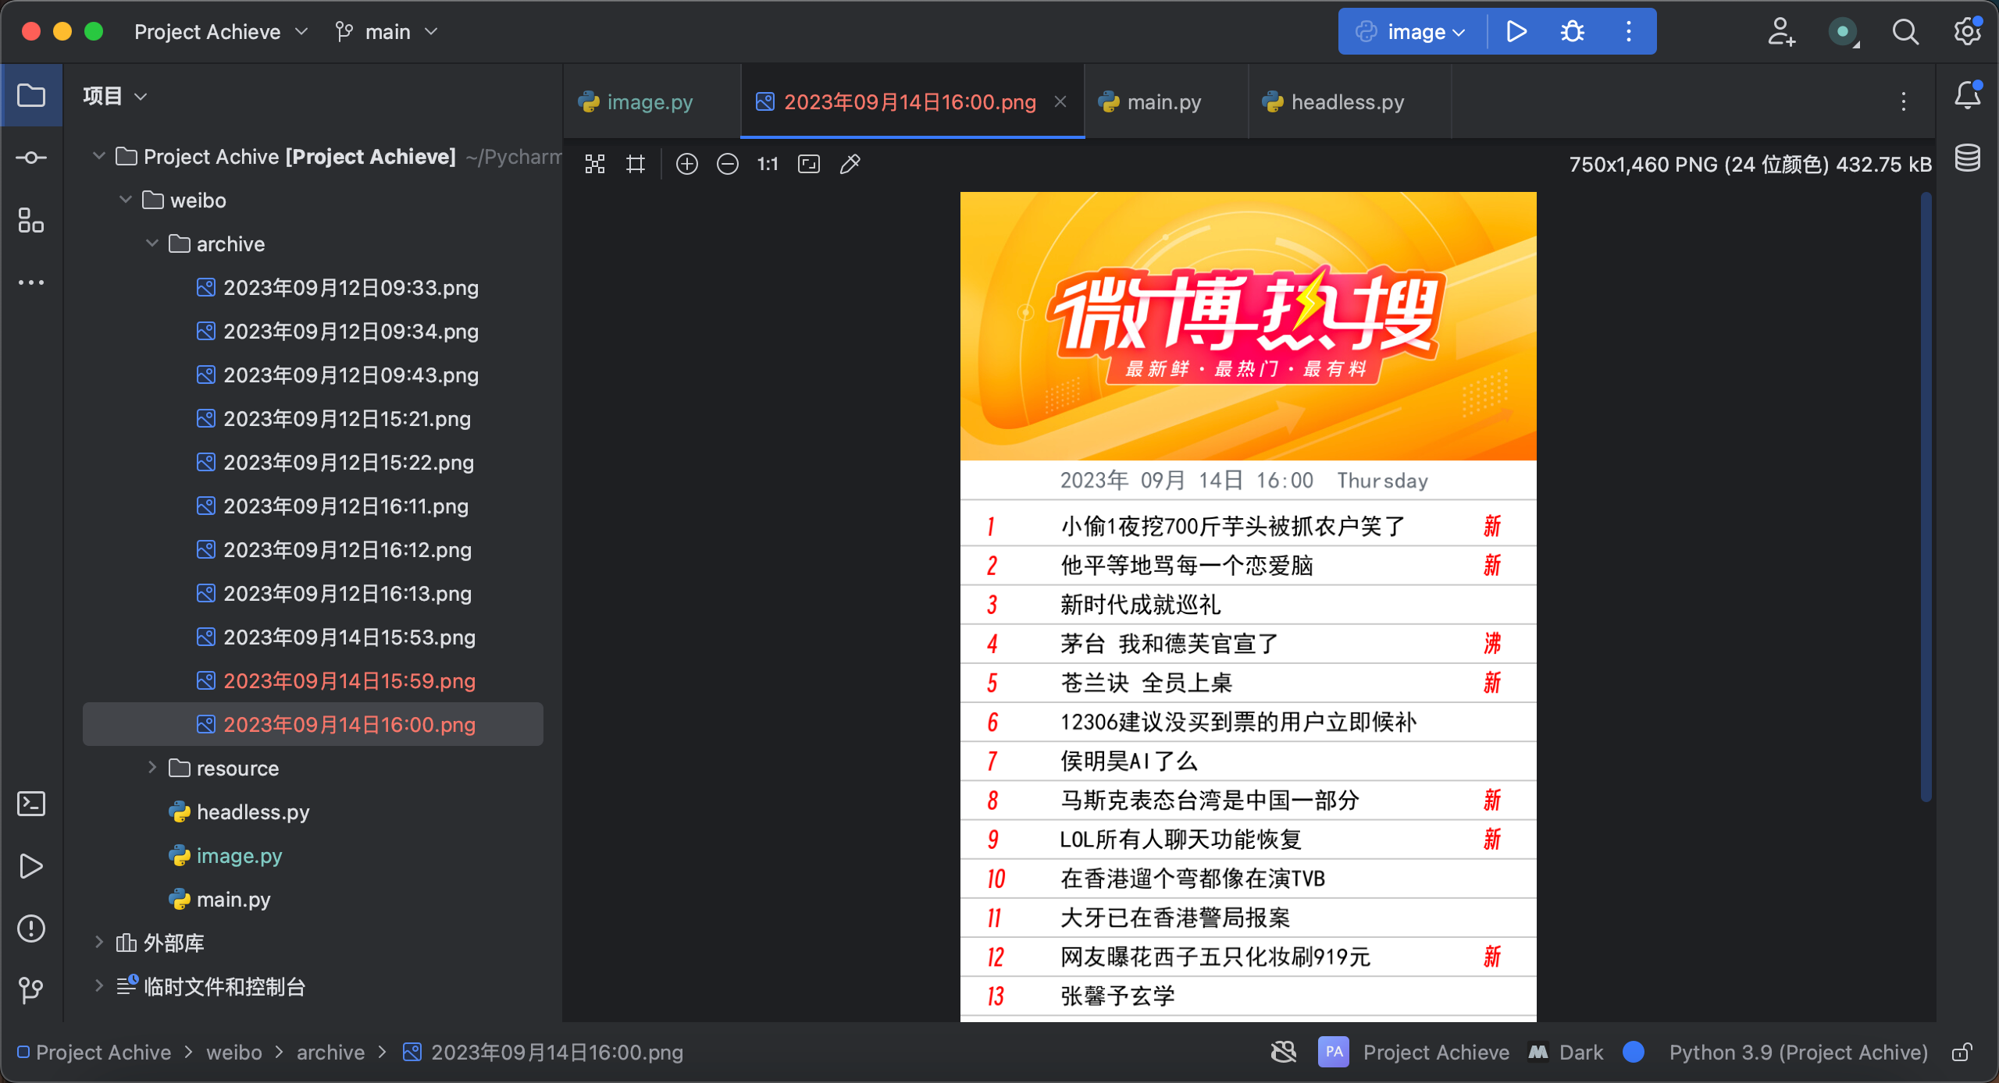Open 2023年09月12日16:11.png in the project tree
This screenshot has height=1083, width=1999.
click(346, 506)
